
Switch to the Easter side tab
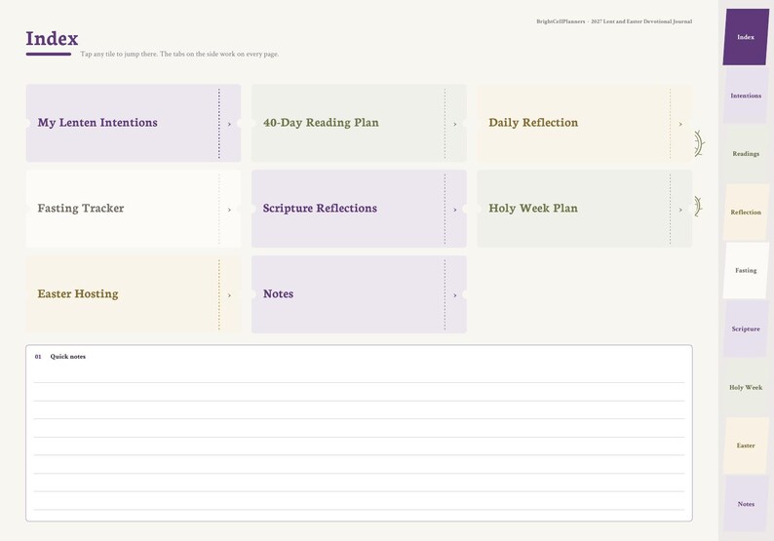pyautogui.click(x=746, y=445)
